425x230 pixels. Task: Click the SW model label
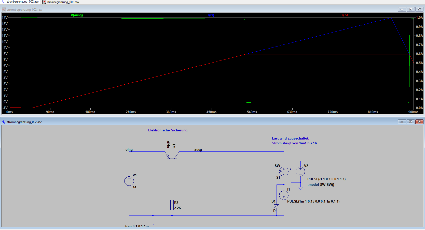coord(277,166)
